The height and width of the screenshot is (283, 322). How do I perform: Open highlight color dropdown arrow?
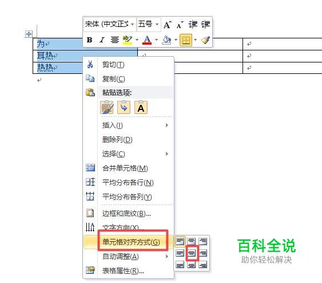[137, 40]
